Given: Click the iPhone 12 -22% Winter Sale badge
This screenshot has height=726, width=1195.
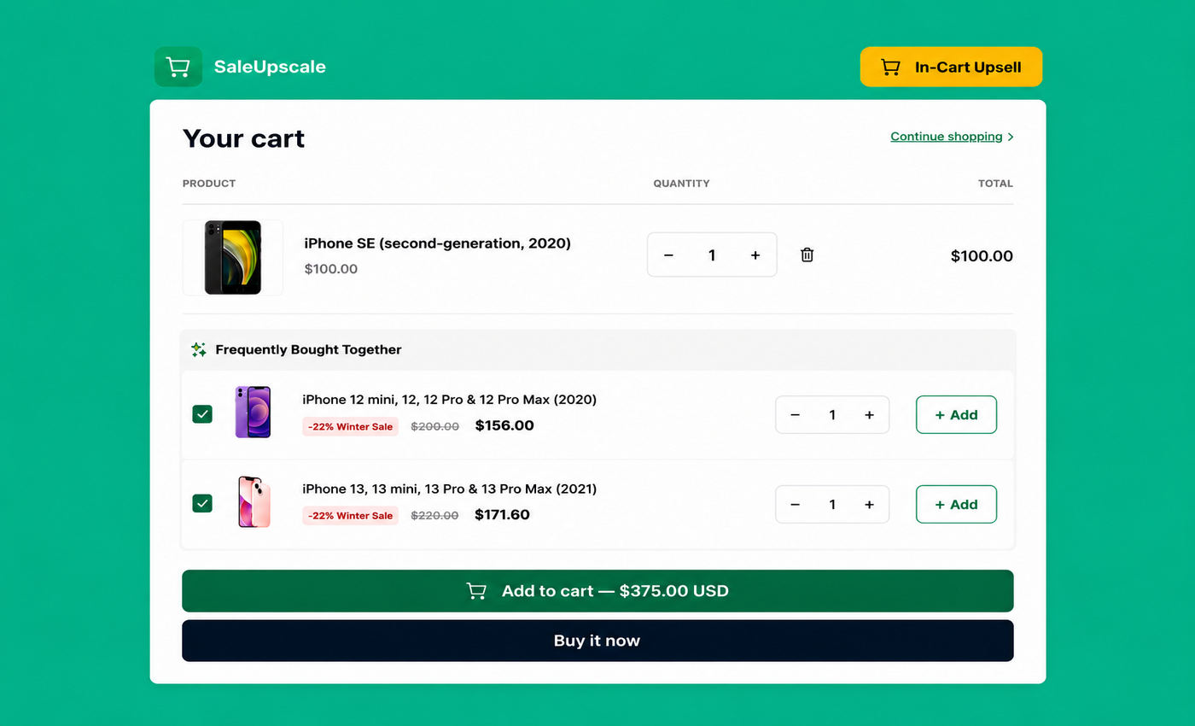Looking at the screenshot, I should 350,426.
